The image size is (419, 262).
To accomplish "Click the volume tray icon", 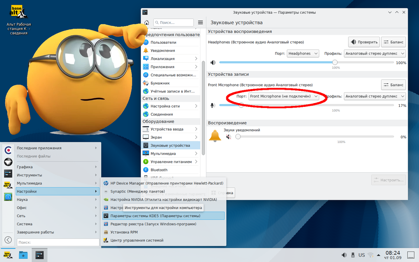I will (344, 255).
